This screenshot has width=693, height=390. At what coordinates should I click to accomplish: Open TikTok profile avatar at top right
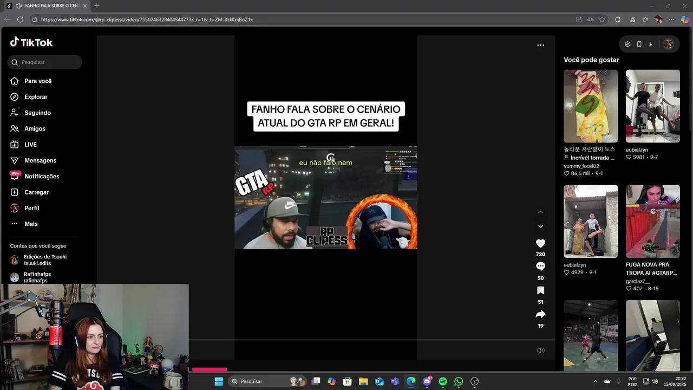[668, 44]
